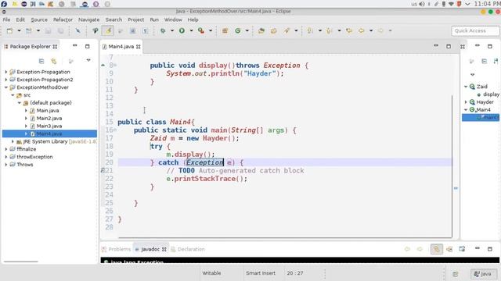This screenshot has width=501, height=281.
Task: Open Package Explorer view menu triangle
Action: pos(88,60)
